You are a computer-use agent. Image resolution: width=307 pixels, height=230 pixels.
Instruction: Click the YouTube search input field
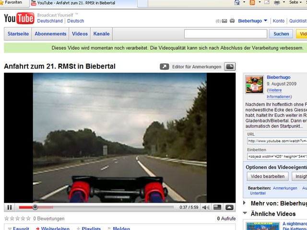coord(225,34)
